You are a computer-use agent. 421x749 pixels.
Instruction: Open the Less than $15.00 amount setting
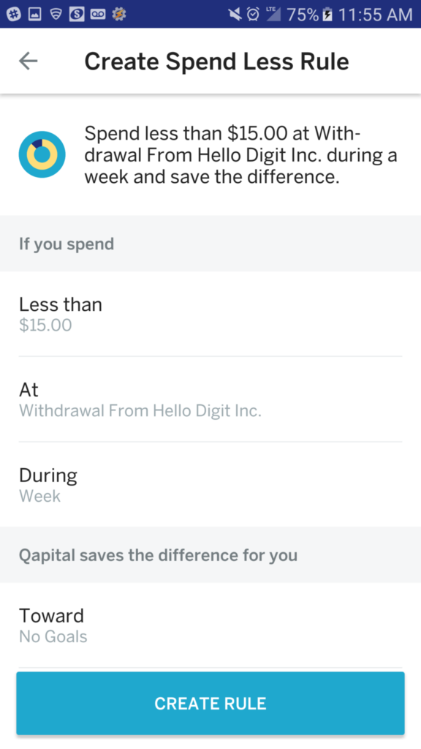coord(210,314)
